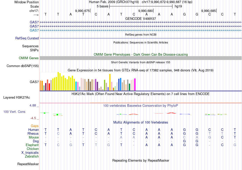Select the chr17:9,990,672-9,990,687 position text
The width and height of the screenshot is (242, 170).
coord(167,2)
